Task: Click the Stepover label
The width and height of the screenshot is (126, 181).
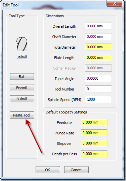Action: [x=64, y=144]
